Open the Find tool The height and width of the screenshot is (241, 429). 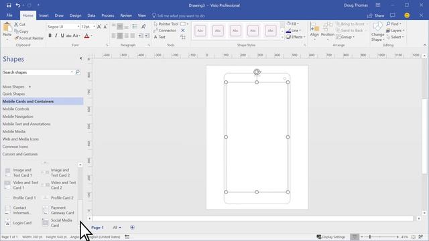point(393,24)
